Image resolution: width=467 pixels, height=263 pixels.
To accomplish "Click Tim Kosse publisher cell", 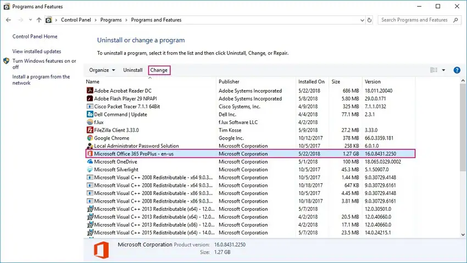I will coord(230,130).
